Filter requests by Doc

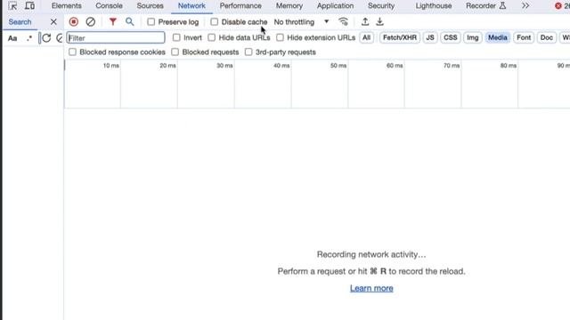pos(546,37)
